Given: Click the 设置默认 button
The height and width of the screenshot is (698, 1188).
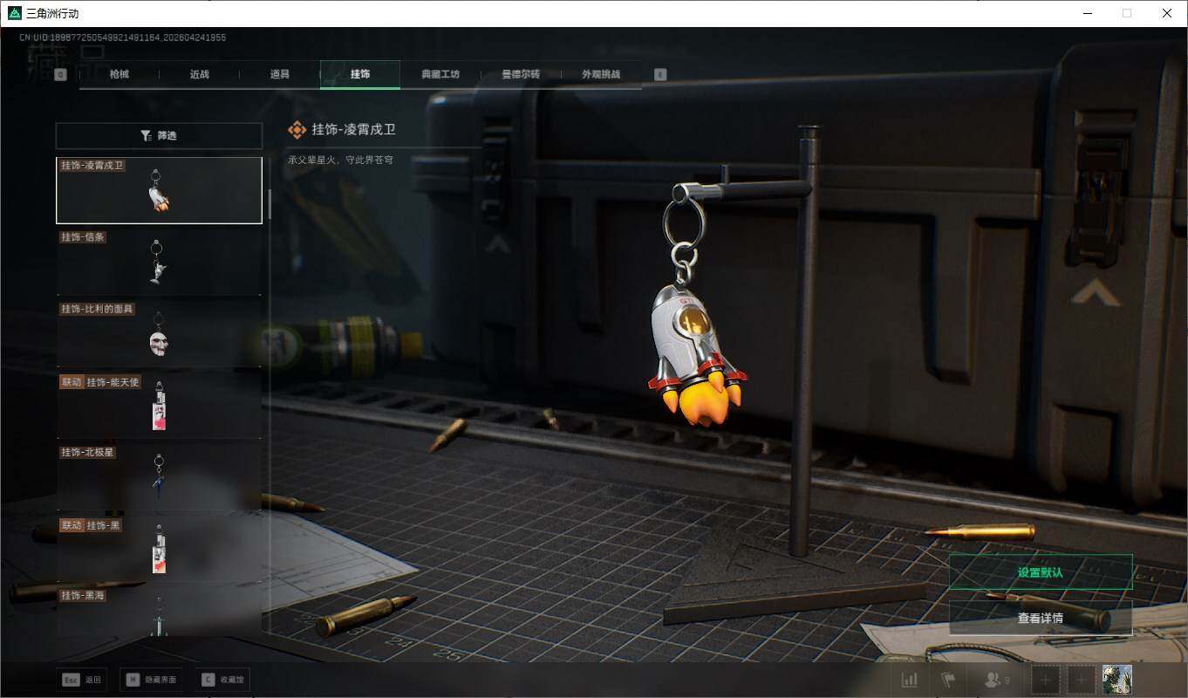Looking at the screenshot, I should click(1041, 572).
